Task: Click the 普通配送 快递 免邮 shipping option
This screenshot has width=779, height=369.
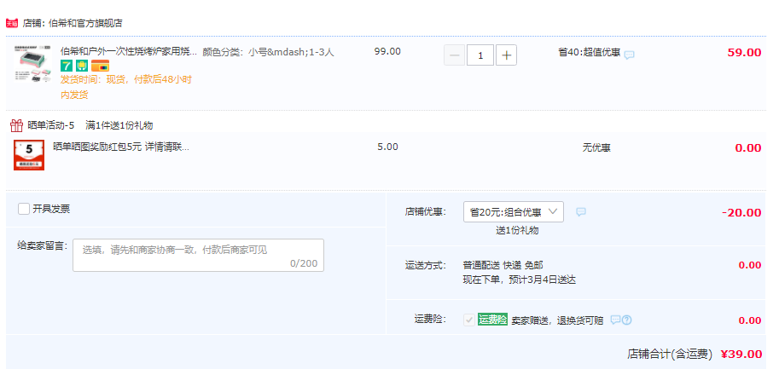Action: (503, 265)
